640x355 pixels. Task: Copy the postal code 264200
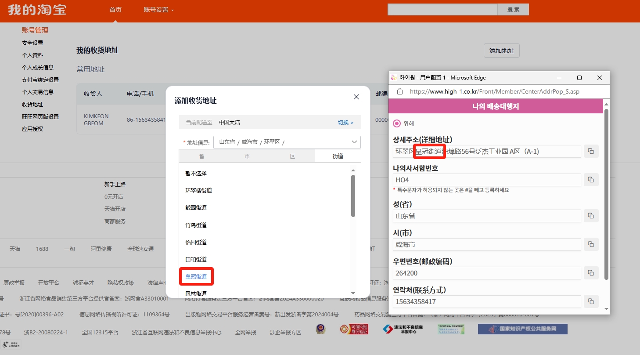[x=591, y=273]
